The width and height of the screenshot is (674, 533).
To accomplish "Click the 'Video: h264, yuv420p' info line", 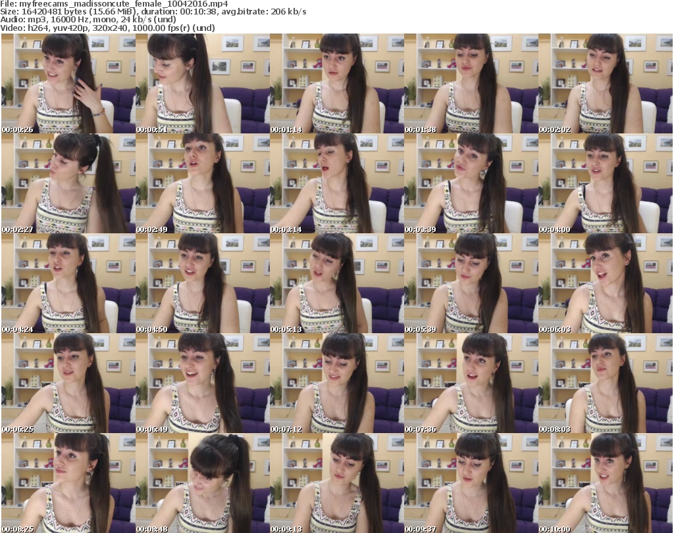I will 108,28.
